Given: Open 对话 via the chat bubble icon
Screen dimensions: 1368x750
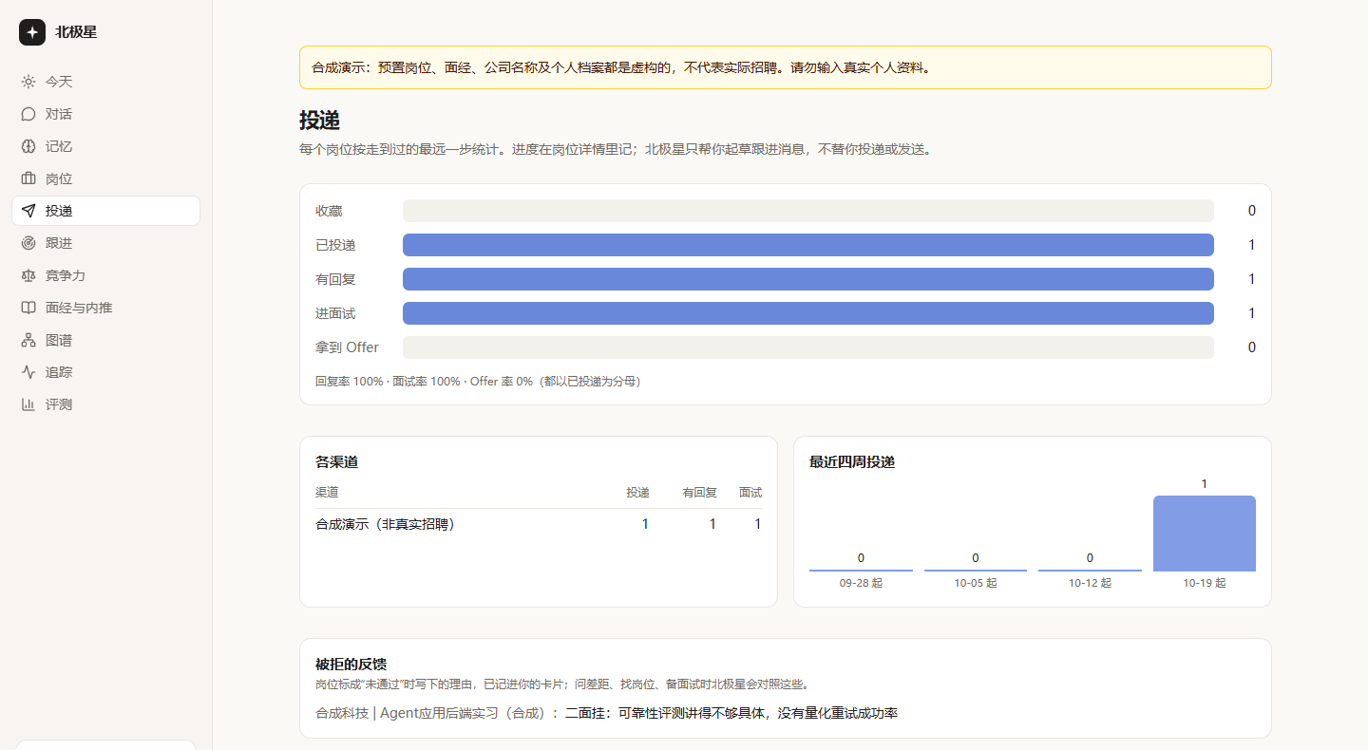Looking at the screenshot, I should coord(28,114).
